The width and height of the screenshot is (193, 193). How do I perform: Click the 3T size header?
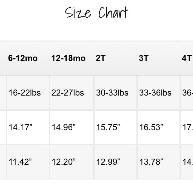tap(144, 58)
